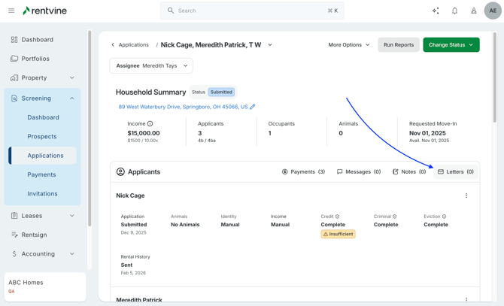Open the notifications bell

tap(454, 11)
